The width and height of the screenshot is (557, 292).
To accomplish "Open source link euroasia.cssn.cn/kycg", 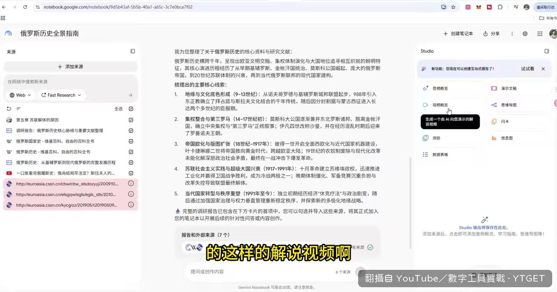I will (x=67, y=205).
